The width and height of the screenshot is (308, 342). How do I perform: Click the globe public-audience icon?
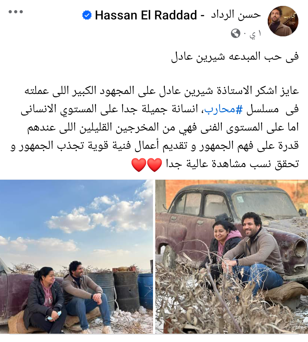click(x=235, y=33)
